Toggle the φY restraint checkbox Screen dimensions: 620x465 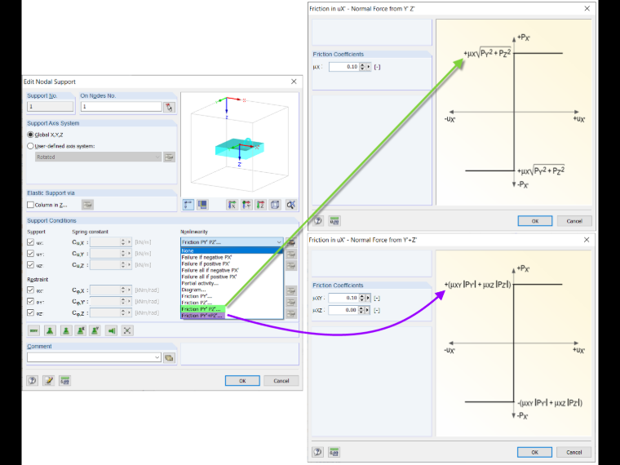point(30,301)
